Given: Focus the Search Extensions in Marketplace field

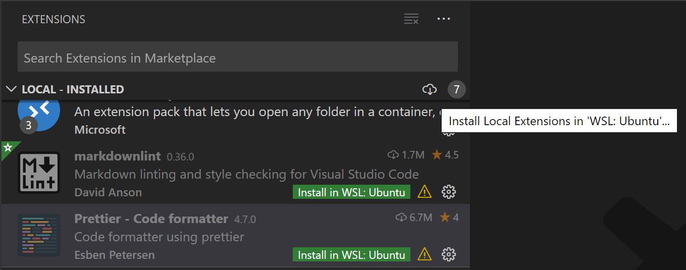Looking at the screenshot, I should pyautogui.click(x=237, y=58).
